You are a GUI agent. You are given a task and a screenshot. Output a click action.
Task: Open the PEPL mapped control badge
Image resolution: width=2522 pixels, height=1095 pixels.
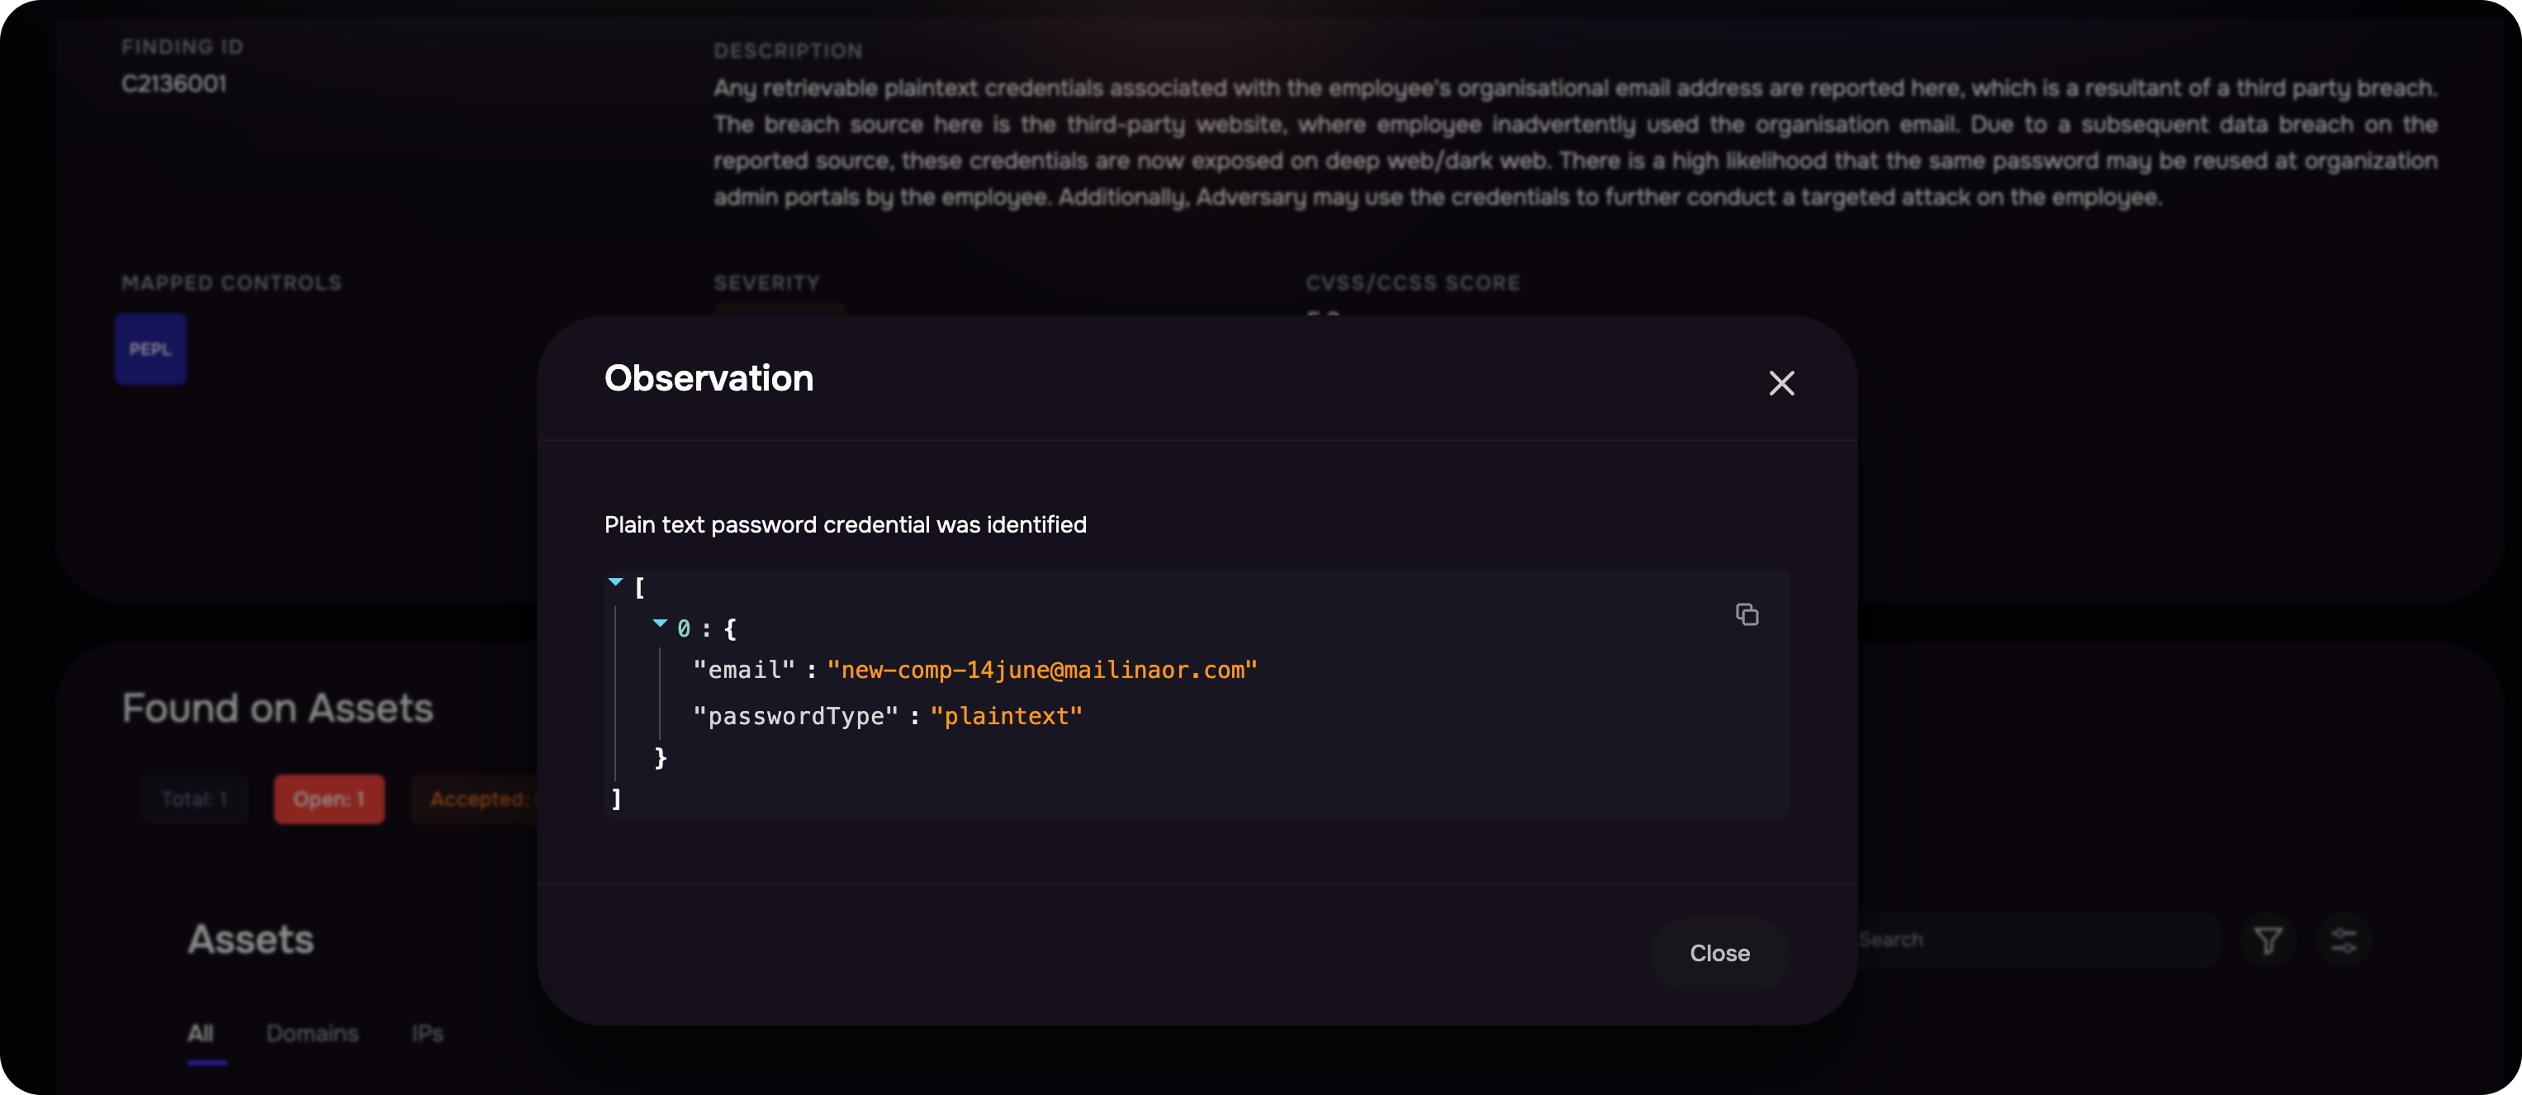[x=149, y=348]
